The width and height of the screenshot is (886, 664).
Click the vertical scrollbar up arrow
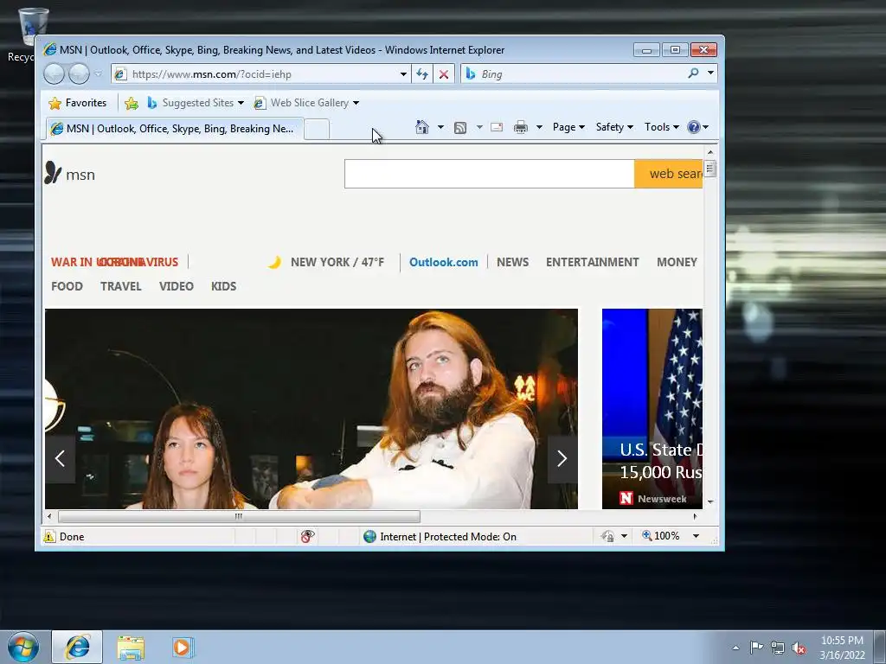(710, 152)
